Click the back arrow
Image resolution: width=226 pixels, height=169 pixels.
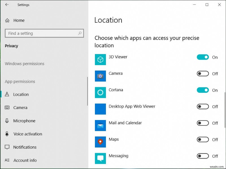[6, 5]
